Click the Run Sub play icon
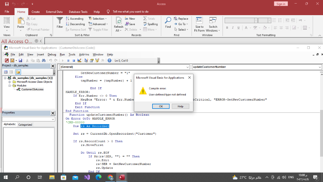This screenshot has height=182, width=323. [x=63, y=60]
